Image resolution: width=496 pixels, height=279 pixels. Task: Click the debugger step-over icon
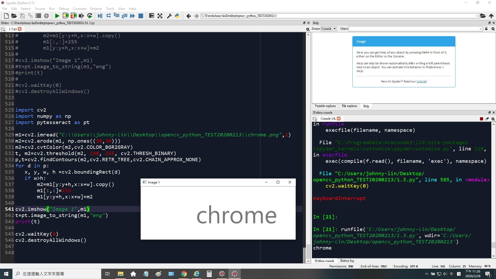click(109, 16)
